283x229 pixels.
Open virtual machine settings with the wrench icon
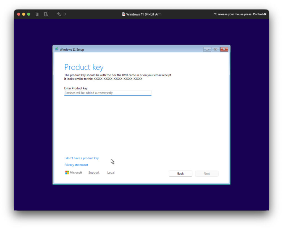[59, 14]
